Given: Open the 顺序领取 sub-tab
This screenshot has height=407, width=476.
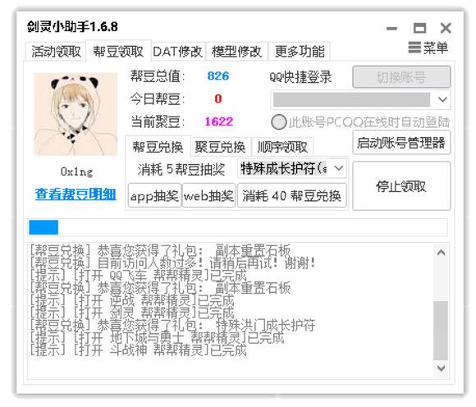Looking at the screenshot, I should [x=282, y=147].
